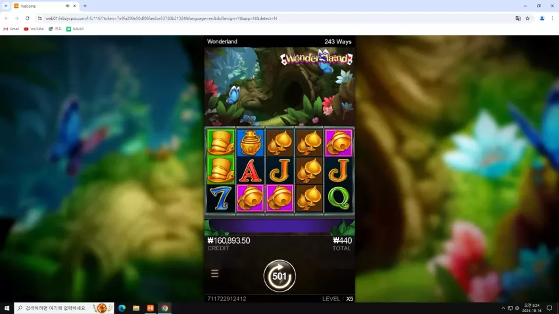Click the autospin button showing 501
This screenshot has height=314, width=559.
(279, 276)
